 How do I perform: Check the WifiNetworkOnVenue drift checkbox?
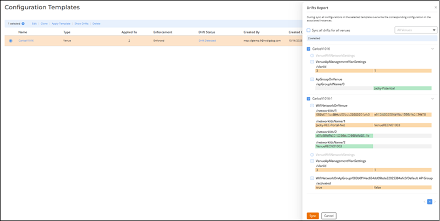312,105
